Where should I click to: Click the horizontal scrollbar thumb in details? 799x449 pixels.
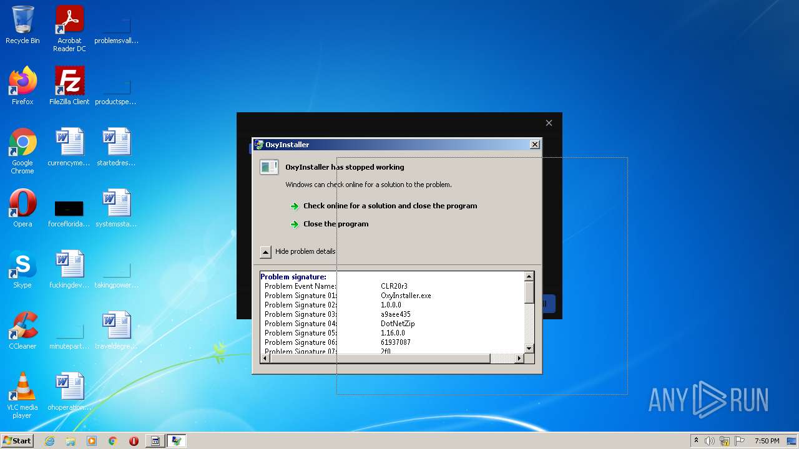[380, 359]
